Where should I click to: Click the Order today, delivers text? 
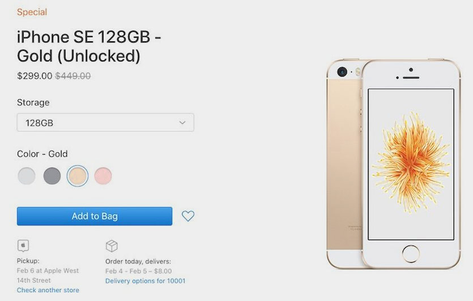[x=138, y=261]
